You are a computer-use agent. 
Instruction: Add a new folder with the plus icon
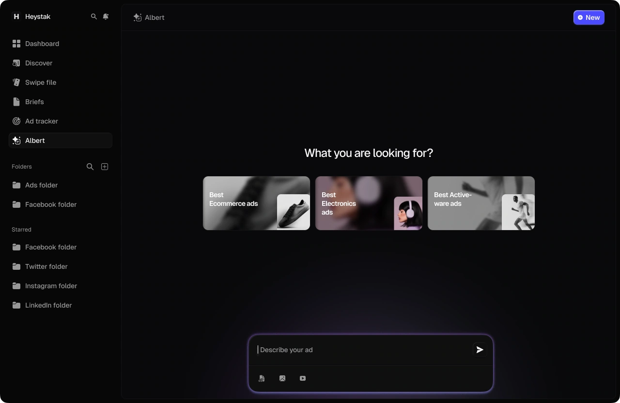(x=105, y=167)
